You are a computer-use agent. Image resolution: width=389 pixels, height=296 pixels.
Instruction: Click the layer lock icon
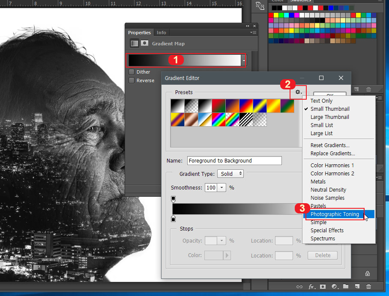click(368, 273)
